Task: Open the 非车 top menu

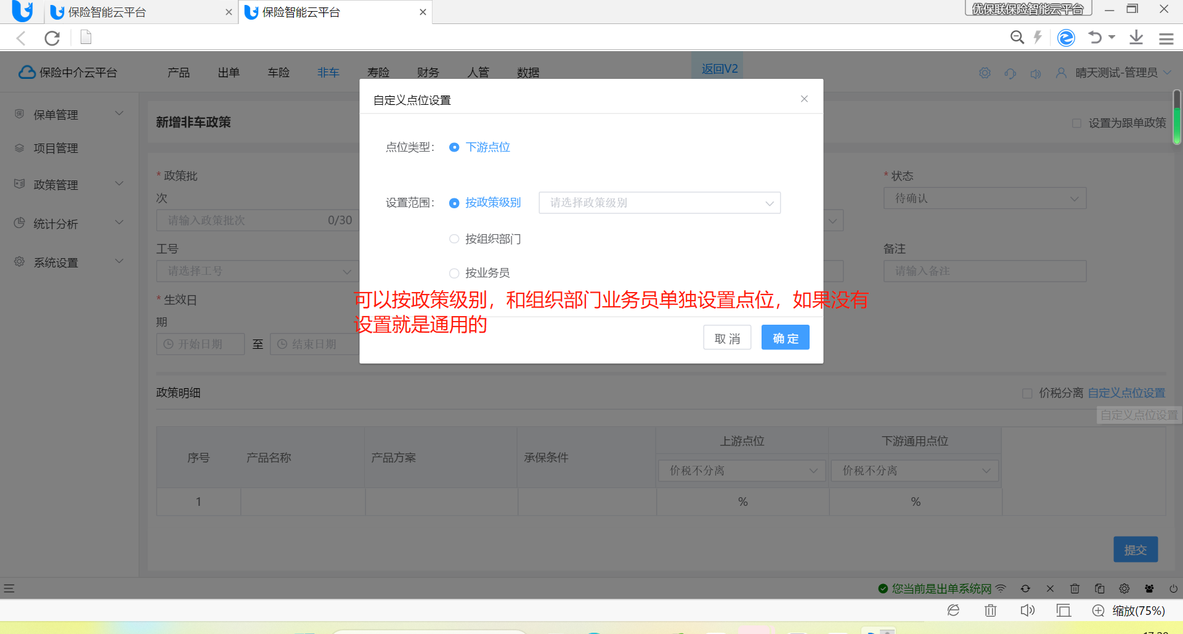Action: tap(328, 73)
